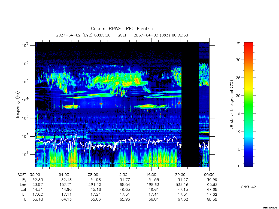The height and width of the screenshot is (209, 279).
Task: Click the LT row label
Action: pyautogui.click(x=24, y=194)
